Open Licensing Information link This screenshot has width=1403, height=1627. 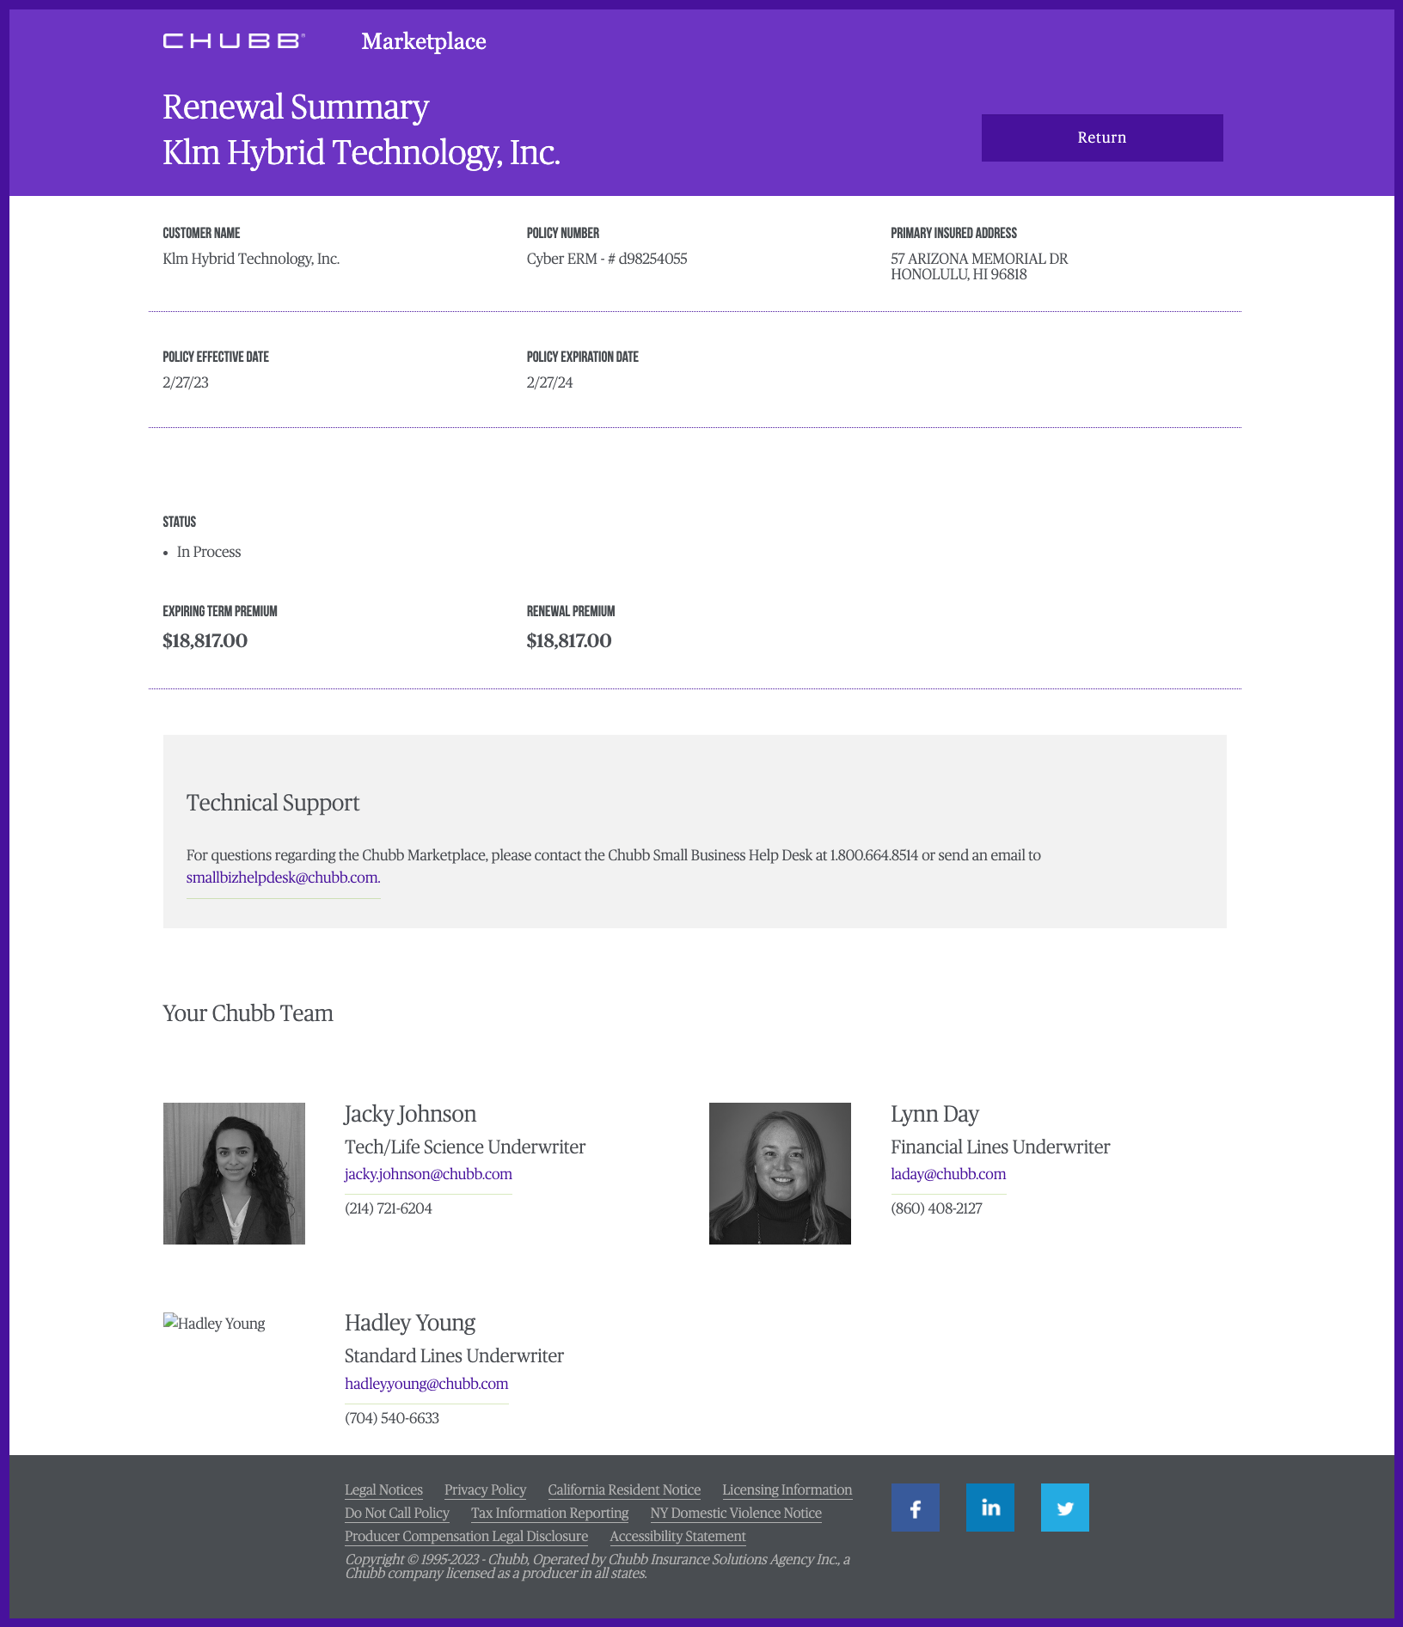(x=787, y=1489)
